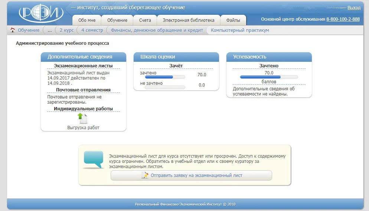Click the Шкала оценки panel header
Viewport: 369px width, 211px height.
pyautogui.click(x=176, y=57)
